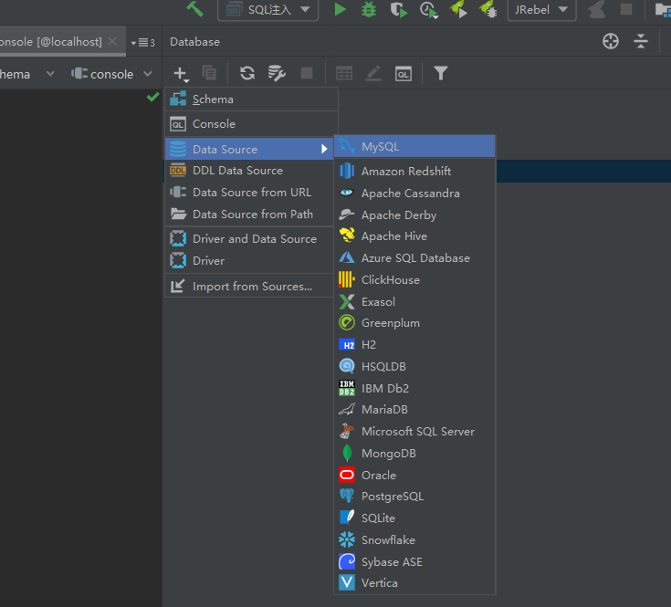
Task: Collapse all with the Database panel header icon
Action: click(x=640, y=41)
